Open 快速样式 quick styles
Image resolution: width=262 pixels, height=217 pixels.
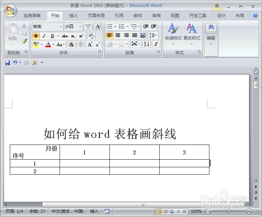pos(173,34)
